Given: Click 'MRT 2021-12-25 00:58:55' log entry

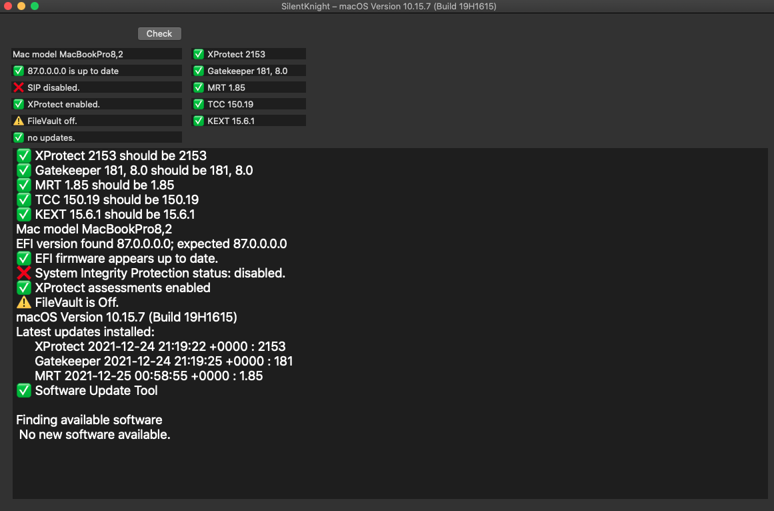Looking at the screenshot, I should click(x=149, y=376).
